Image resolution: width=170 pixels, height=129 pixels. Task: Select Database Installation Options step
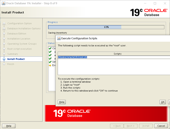coord(24,28)
